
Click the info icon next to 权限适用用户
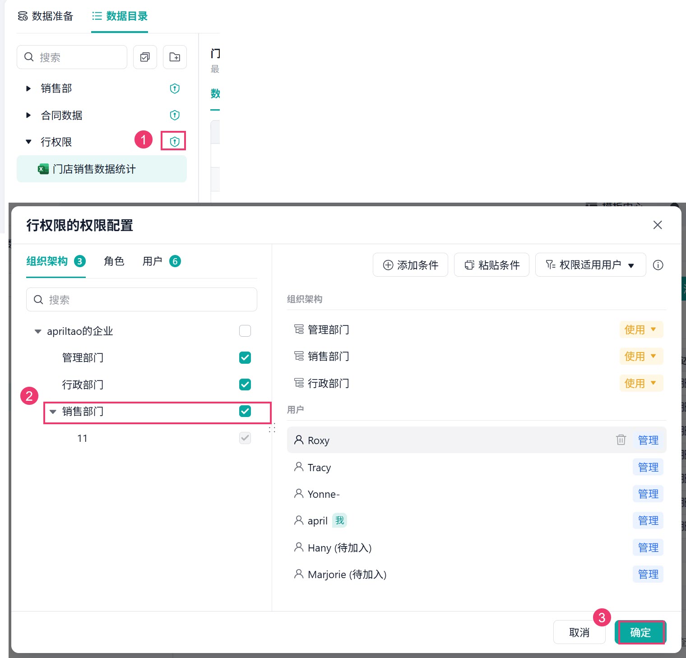pos(658,265)
